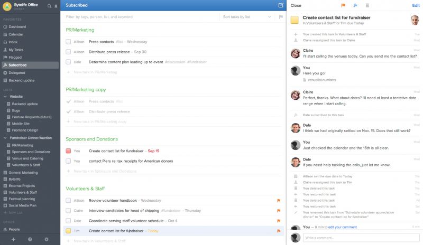Click the yellow color square of task detail
The height and width of the screenshot is (245, 423).
295,20
